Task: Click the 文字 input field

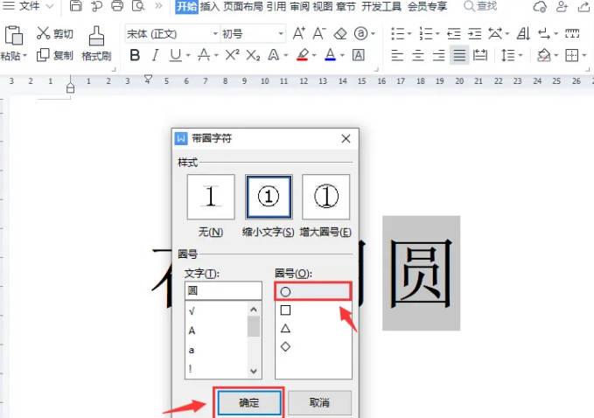Action: tap(223, 291)
